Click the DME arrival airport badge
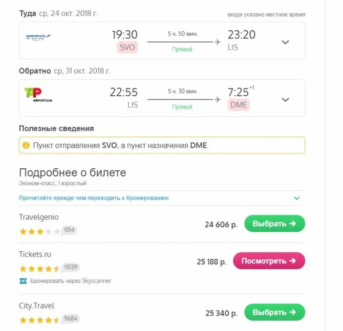 click(239, 105)
